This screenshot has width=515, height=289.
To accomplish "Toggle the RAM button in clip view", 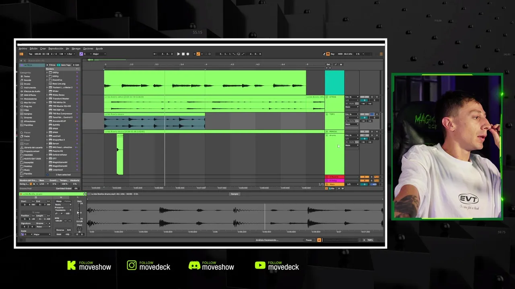I will click(x=59, y=234).
